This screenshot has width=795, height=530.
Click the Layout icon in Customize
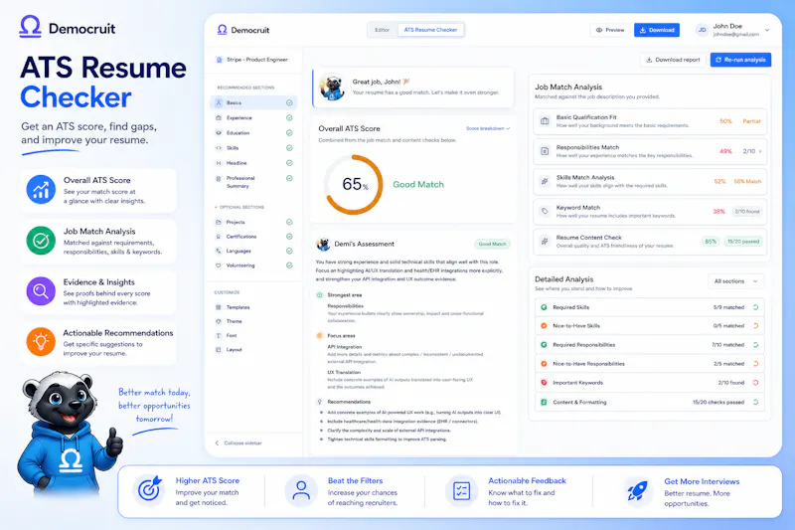pyautogui.click(x=219, y=350)
